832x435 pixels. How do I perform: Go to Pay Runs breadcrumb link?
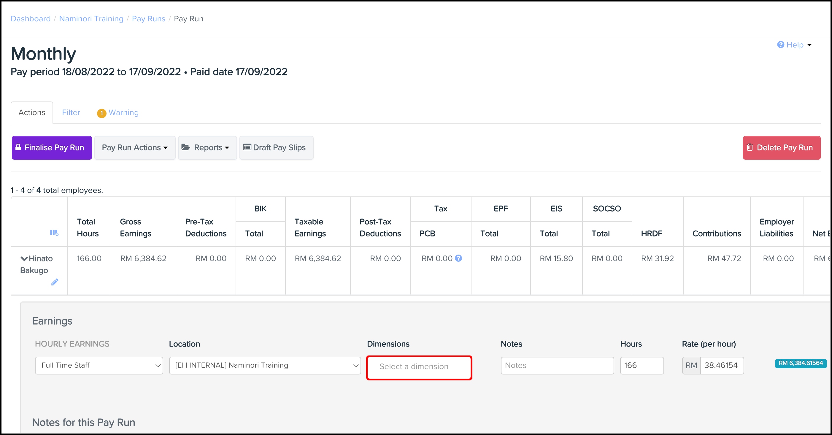coord(149,19)
